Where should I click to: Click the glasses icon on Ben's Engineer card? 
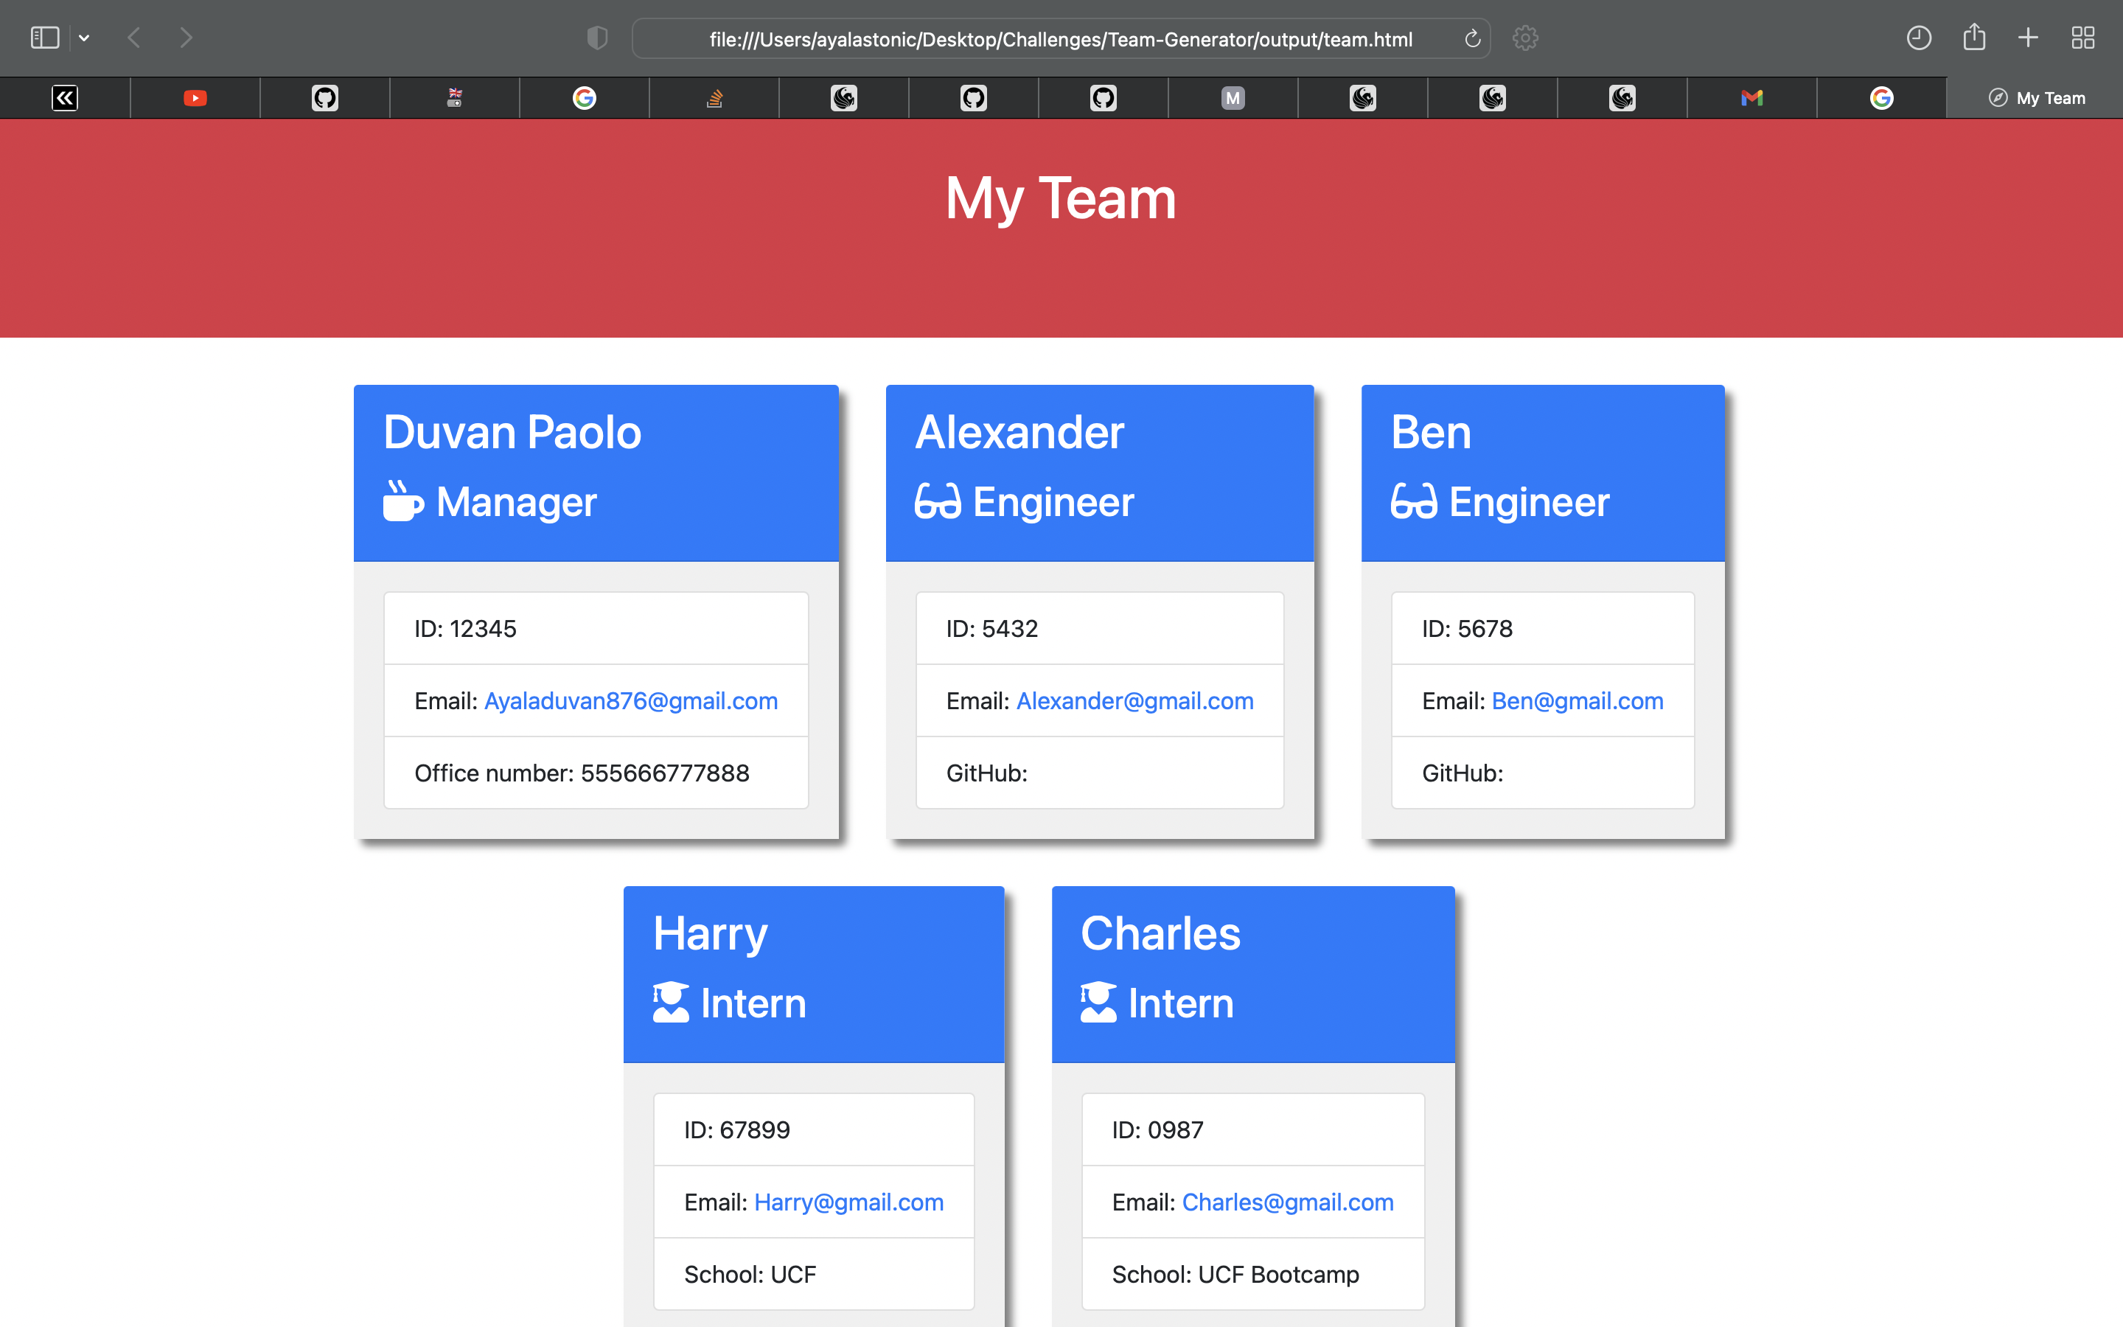coord(1414,501)
